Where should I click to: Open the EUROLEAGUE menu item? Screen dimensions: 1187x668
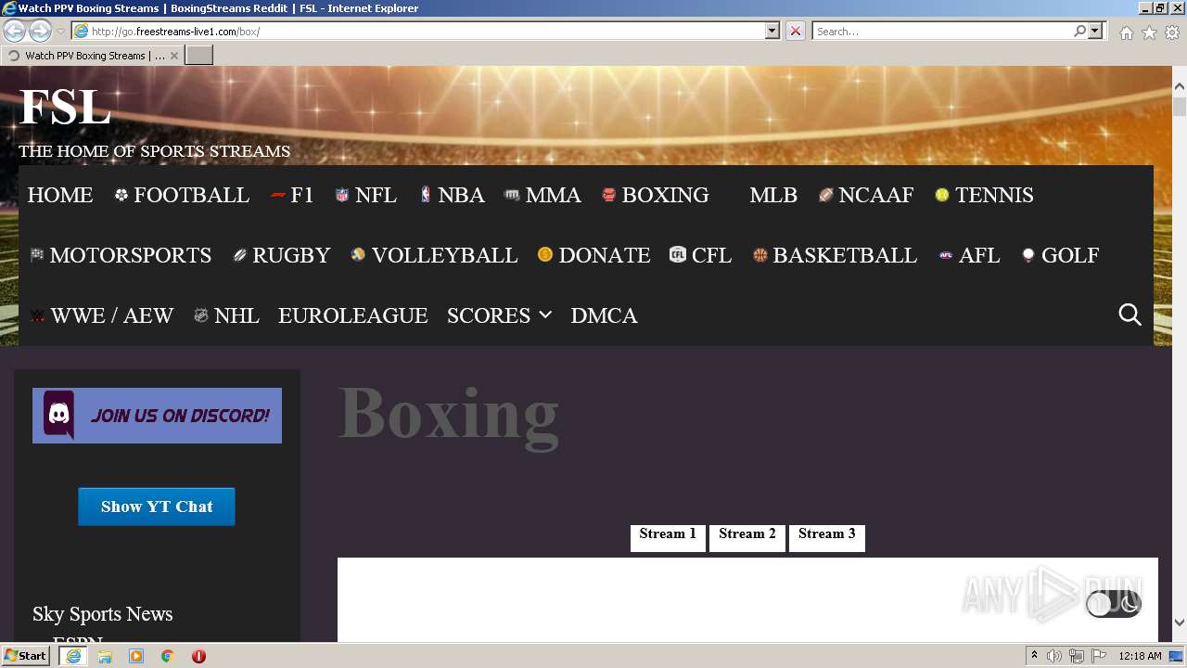(353, 315)
